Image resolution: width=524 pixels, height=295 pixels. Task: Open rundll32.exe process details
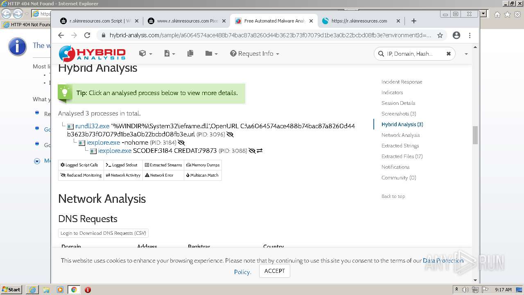pyautogui.click(x=92, y=126)
